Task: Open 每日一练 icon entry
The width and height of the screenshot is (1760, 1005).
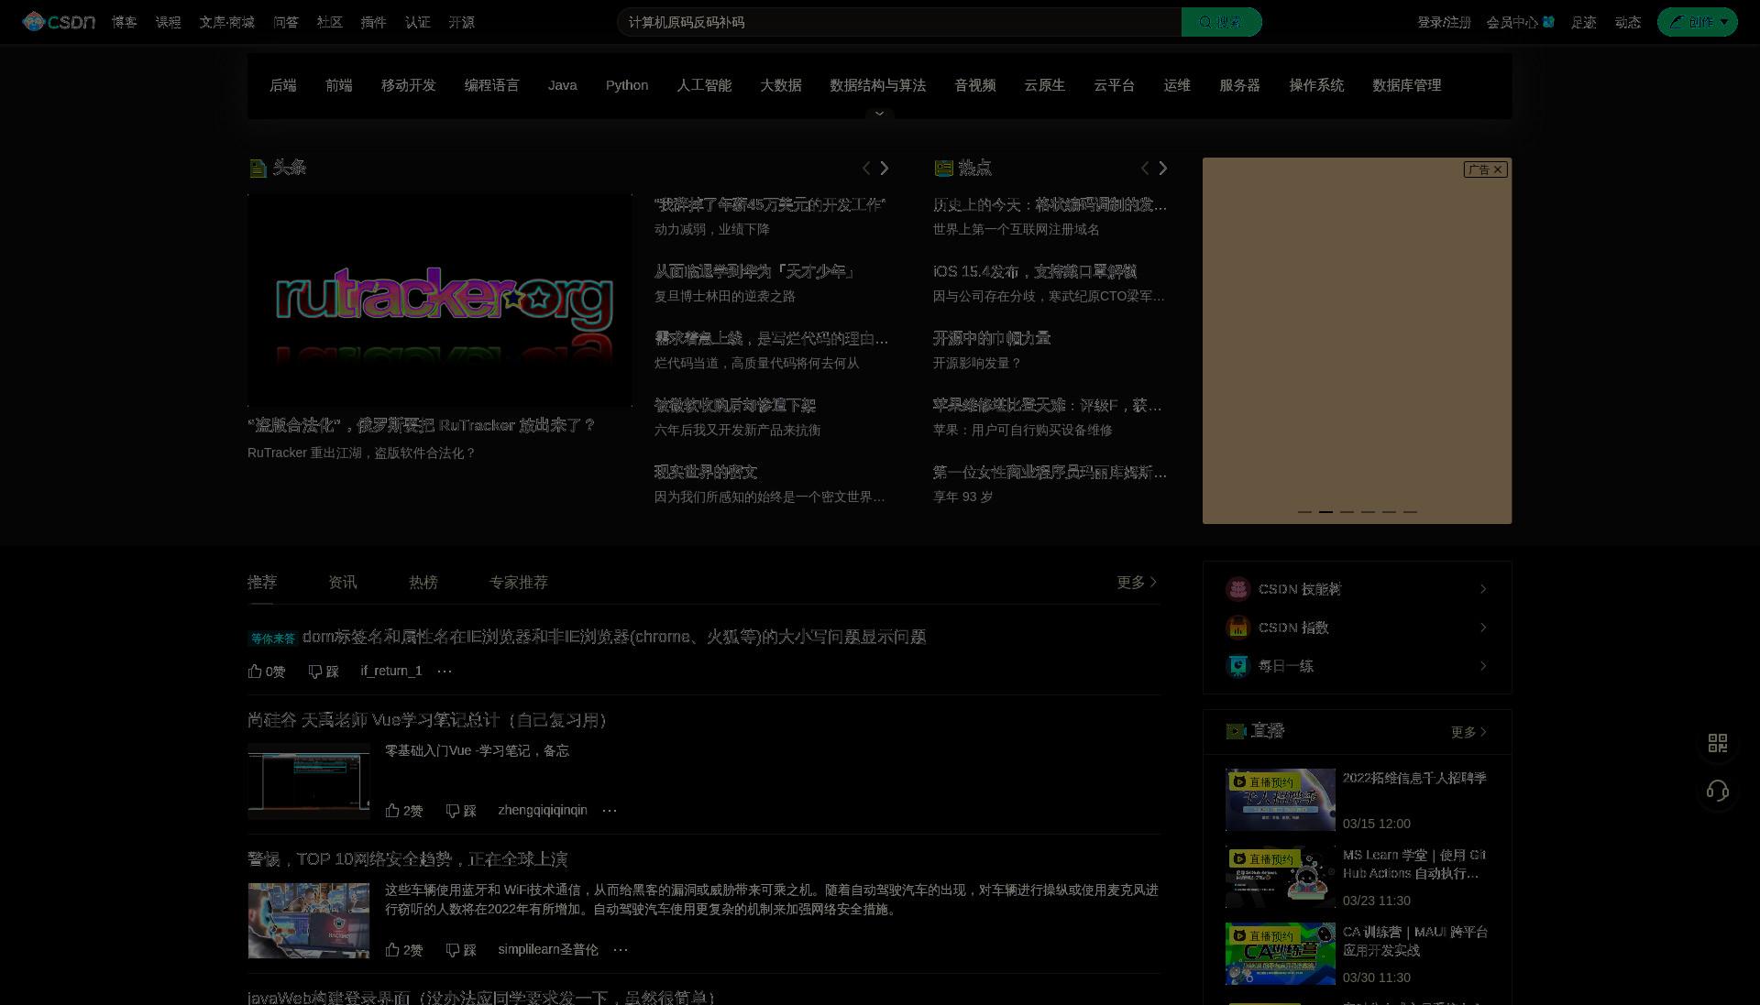Action: [x=1237, y=666]
